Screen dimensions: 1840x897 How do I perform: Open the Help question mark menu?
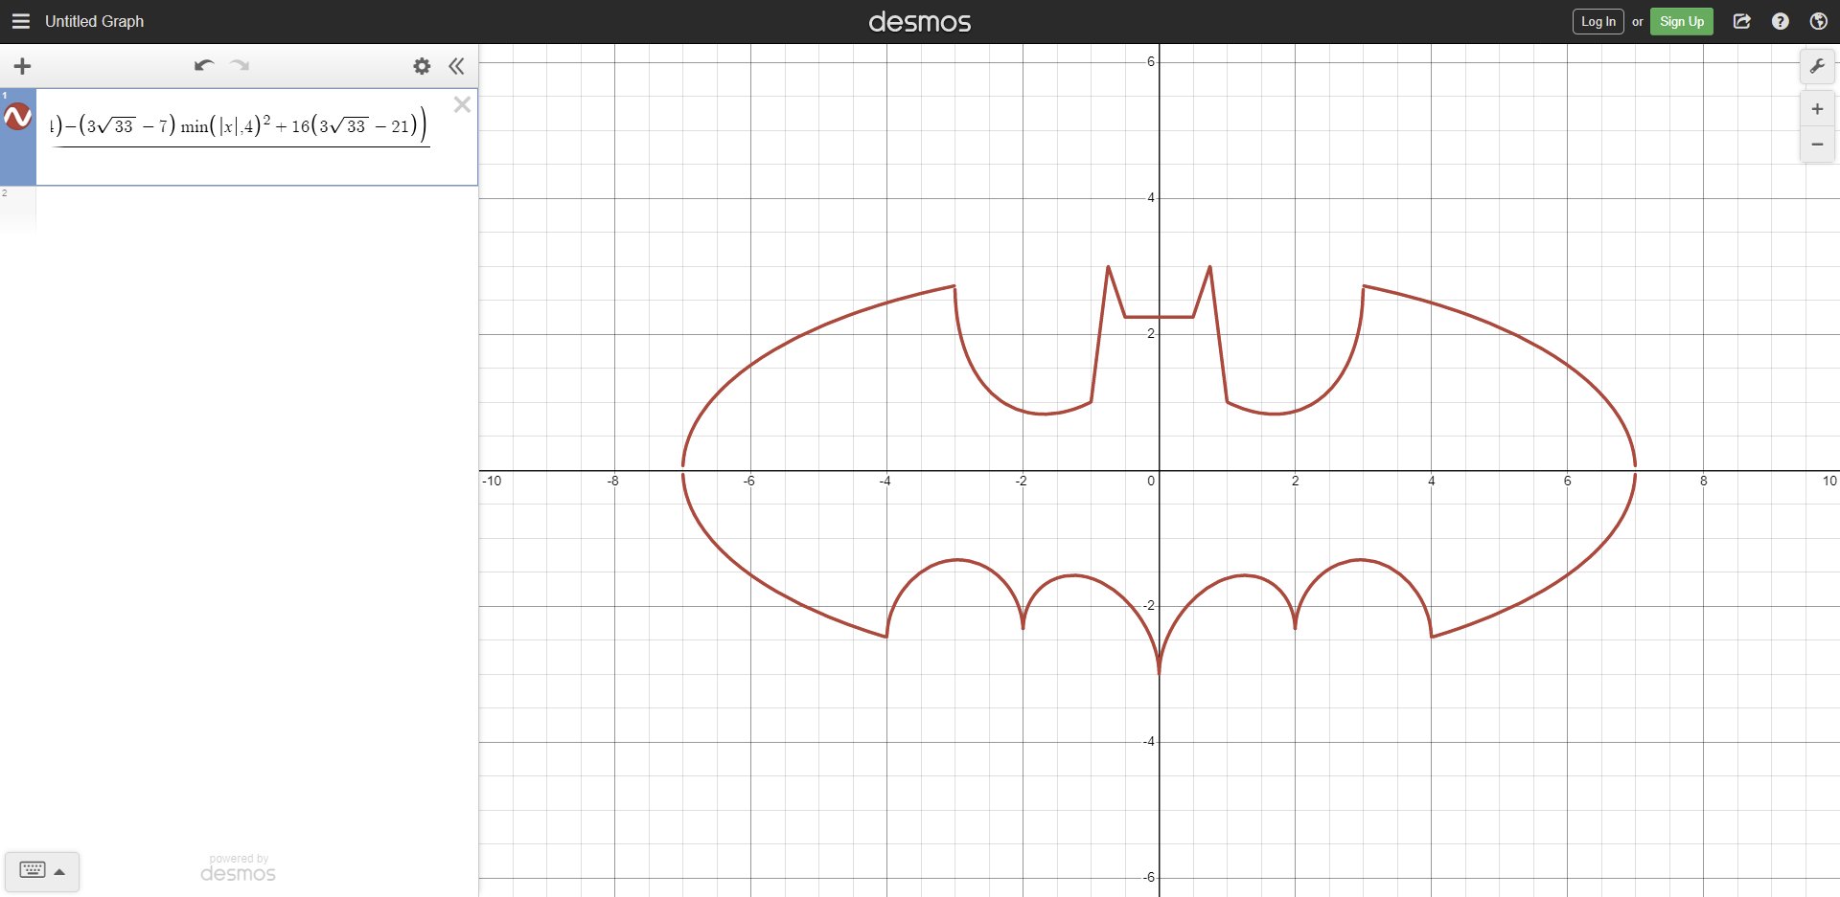(x=1780, y=21)
